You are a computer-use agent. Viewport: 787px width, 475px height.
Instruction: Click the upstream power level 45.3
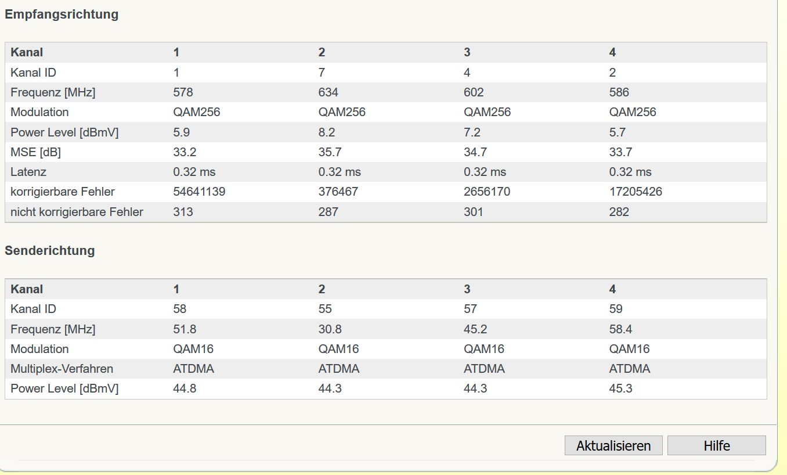point(620,388)
